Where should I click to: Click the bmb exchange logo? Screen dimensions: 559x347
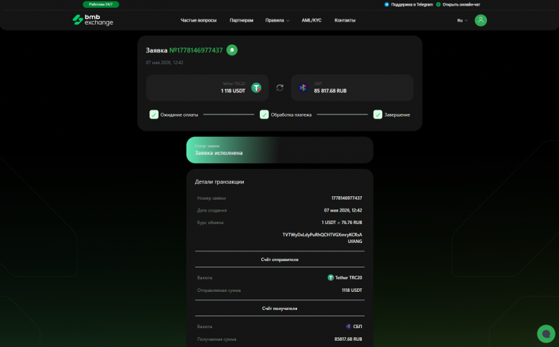(x=93, y=20)
